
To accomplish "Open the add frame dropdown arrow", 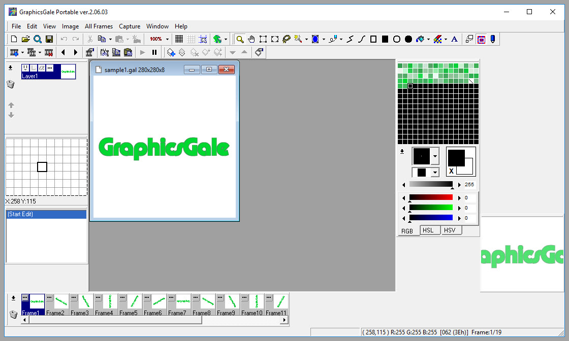I will [22, 53].
